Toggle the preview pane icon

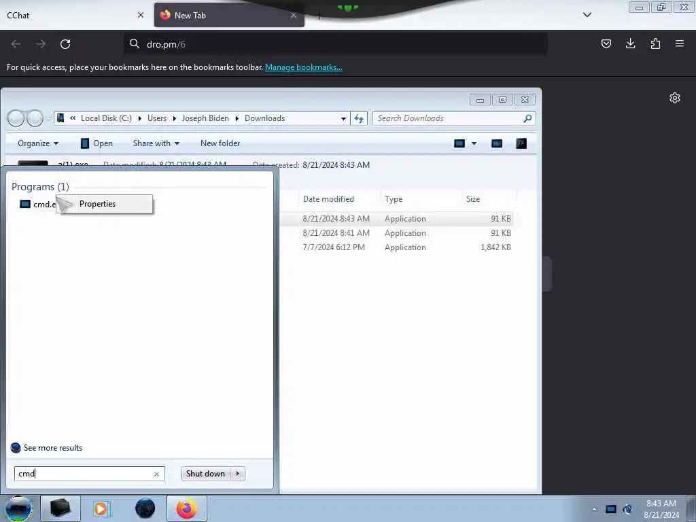tap(497, 143)
